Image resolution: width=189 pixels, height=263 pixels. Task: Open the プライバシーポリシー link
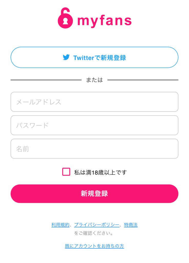97,225
